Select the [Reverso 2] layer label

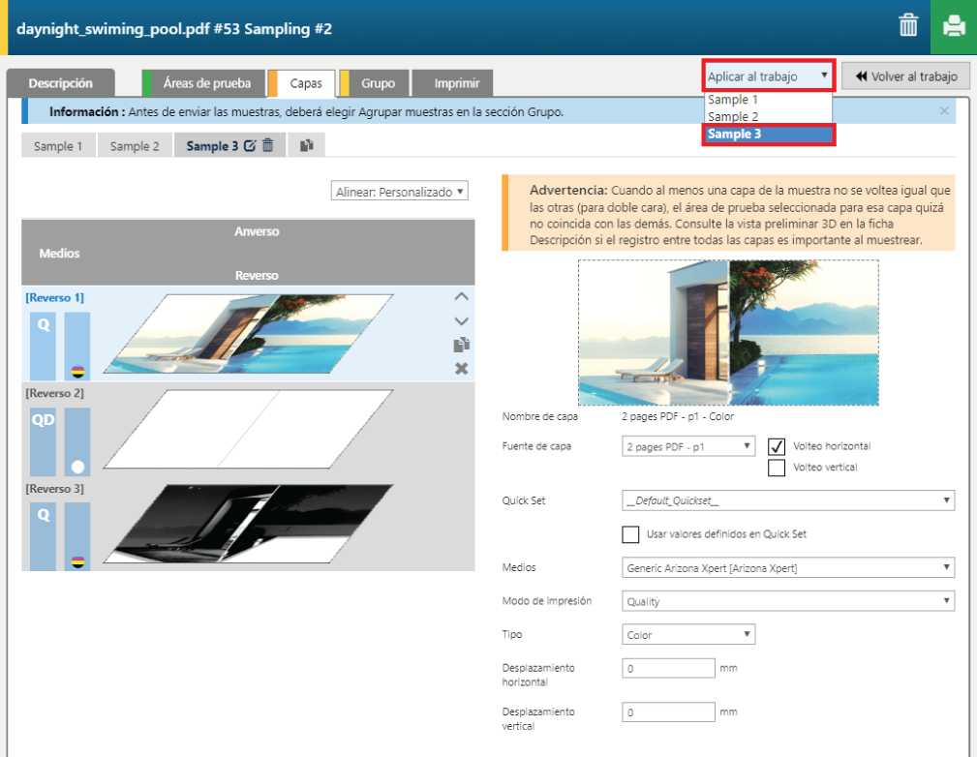coord(55,393)
